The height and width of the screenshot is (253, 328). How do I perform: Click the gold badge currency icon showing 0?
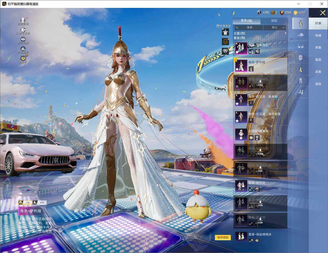coord(273,12)
